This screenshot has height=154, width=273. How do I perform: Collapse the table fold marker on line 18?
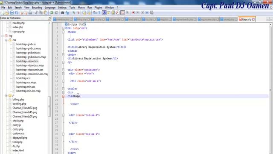pyautogui.click(x=63, y=89)
